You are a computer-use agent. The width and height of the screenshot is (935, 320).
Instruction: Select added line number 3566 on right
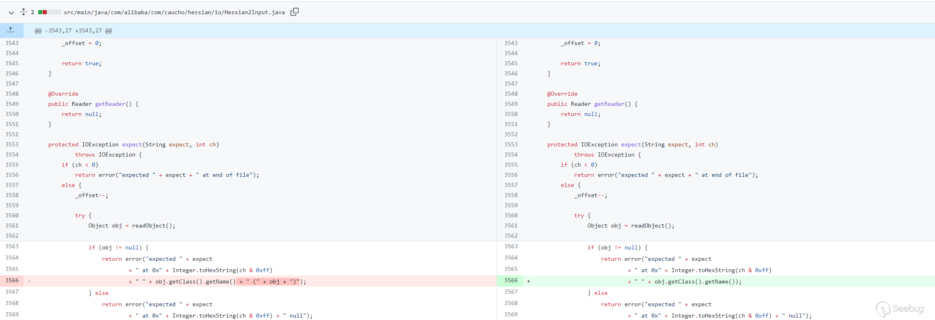coord(511,281)
